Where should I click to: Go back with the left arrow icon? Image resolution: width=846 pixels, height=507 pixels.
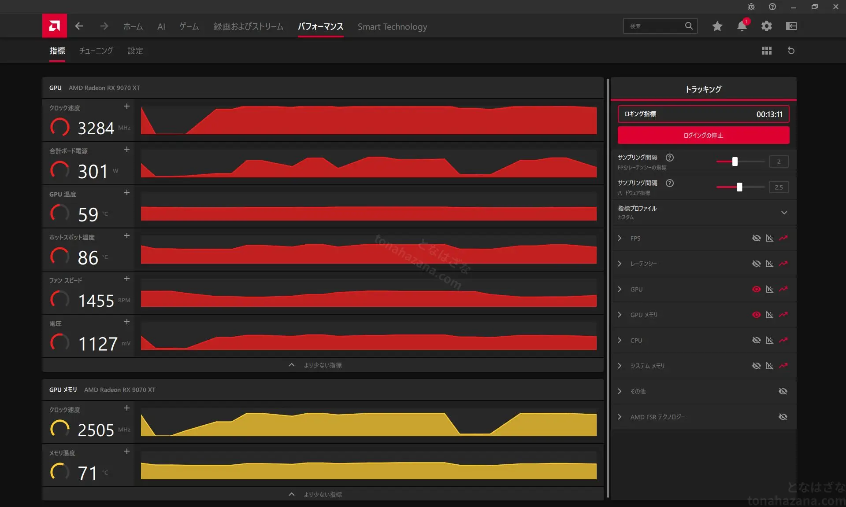79,26
